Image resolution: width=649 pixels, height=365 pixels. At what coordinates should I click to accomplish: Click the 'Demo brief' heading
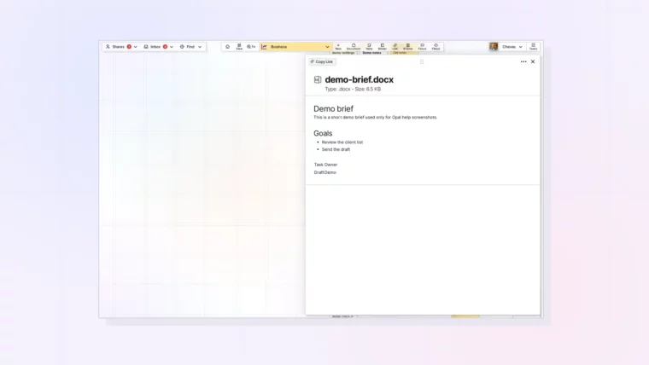click(333, 108)
